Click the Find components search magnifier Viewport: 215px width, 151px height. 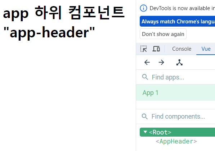pyautogui.click(x=145, y=116)
